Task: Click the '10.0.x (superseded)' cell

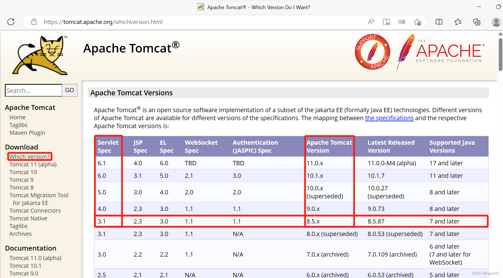Action: tap(325, 192)
